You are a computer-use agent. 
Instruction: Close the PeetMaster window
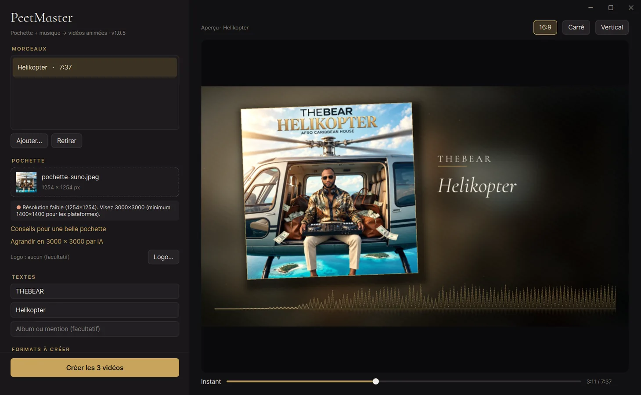click(631, 7)
